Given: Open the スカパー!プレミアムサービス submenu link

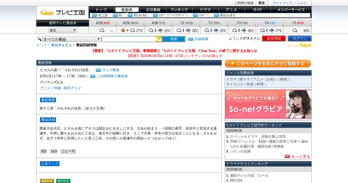Looking at the screenshot, I should pos(173,15).
